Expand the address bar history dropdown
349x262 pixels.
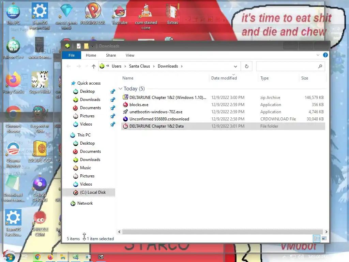coord(235,67)
